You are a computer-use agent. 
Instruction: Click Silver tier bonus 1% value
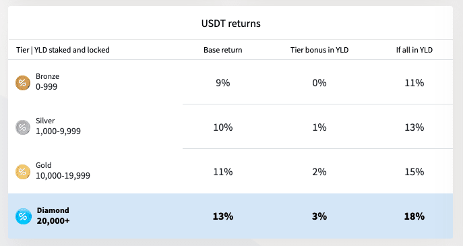(x=319, y=127)
